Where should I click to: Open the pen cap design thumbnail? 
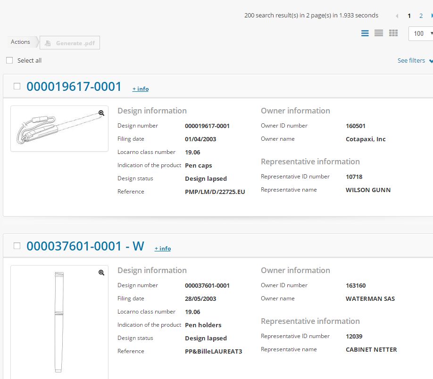pyautogui.click(x=59, y=129)
